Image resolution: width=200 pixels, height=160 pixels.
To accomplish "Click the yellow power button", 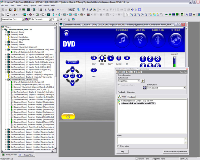I will pyautogui.click(x=68, y=116).
